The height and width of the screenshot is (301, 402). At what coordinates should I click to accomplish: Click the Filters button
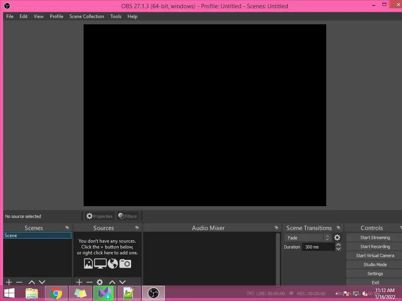pos(128,216)
